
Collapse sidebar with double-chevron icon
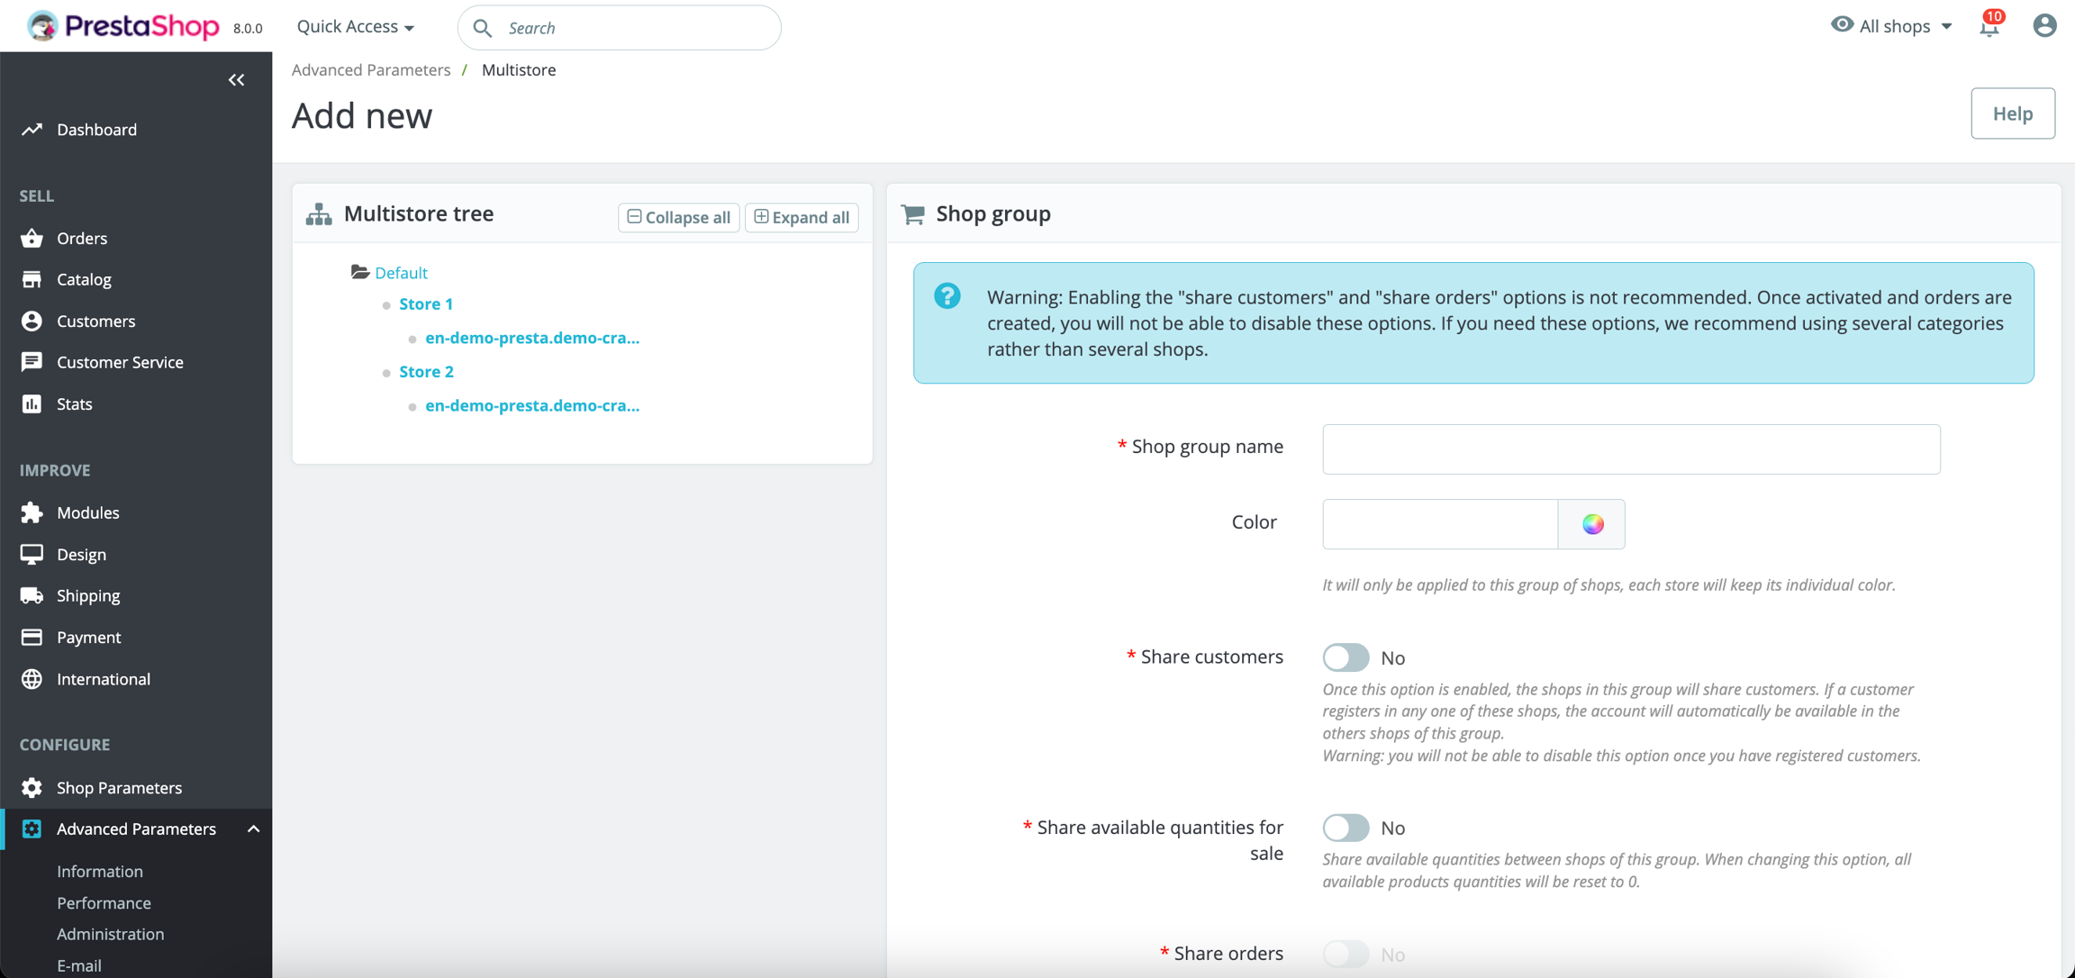coord(236,80)
